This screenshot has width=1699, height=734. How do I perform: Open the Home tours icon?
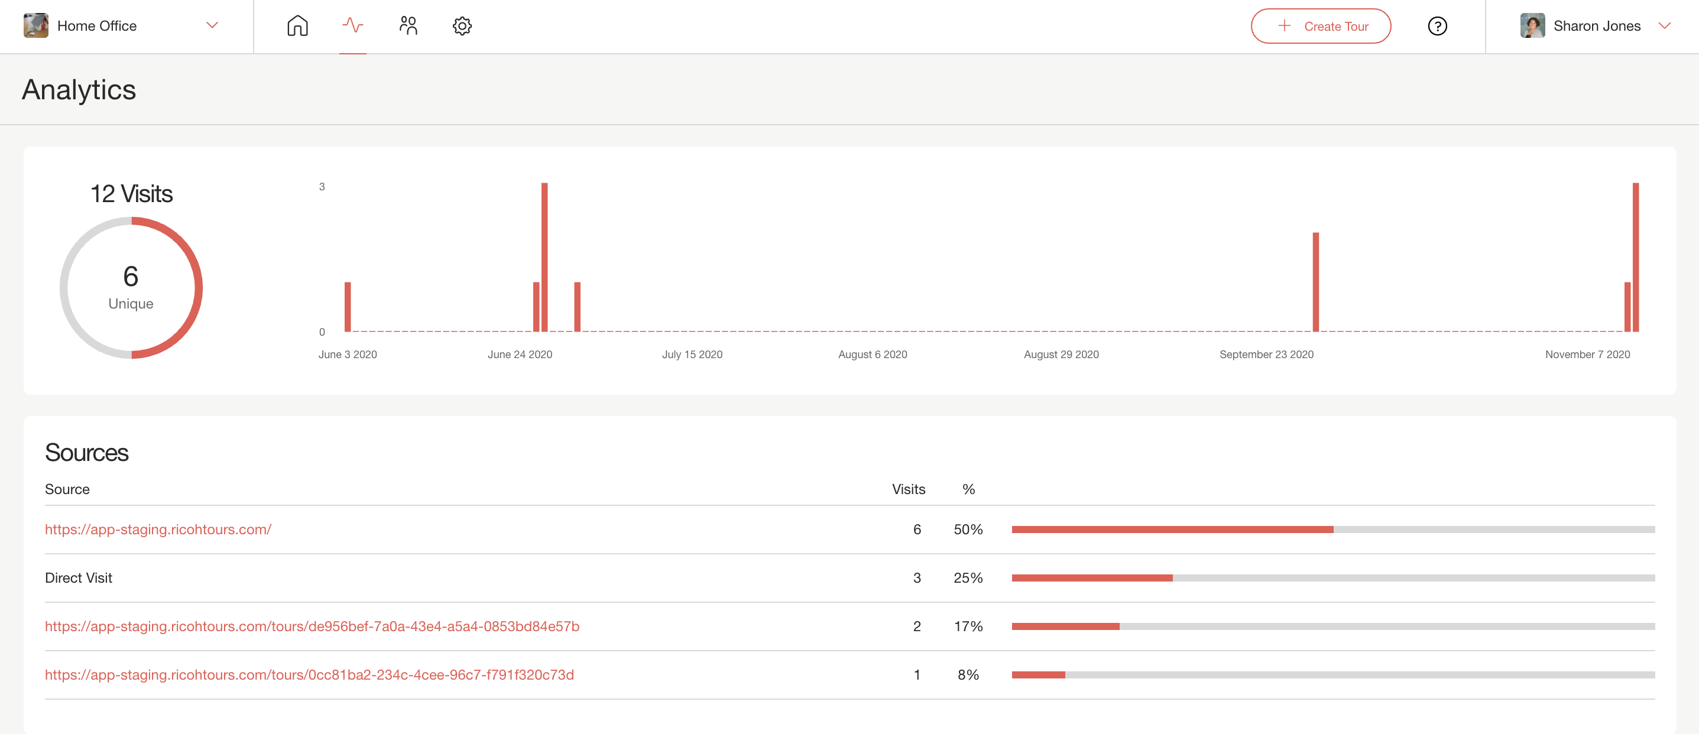[297, 26]
